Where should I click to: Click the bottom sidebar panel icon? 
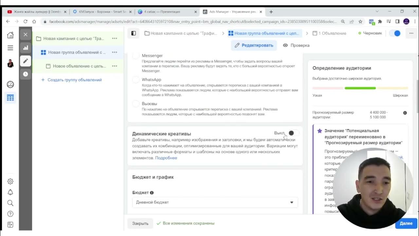10,225
